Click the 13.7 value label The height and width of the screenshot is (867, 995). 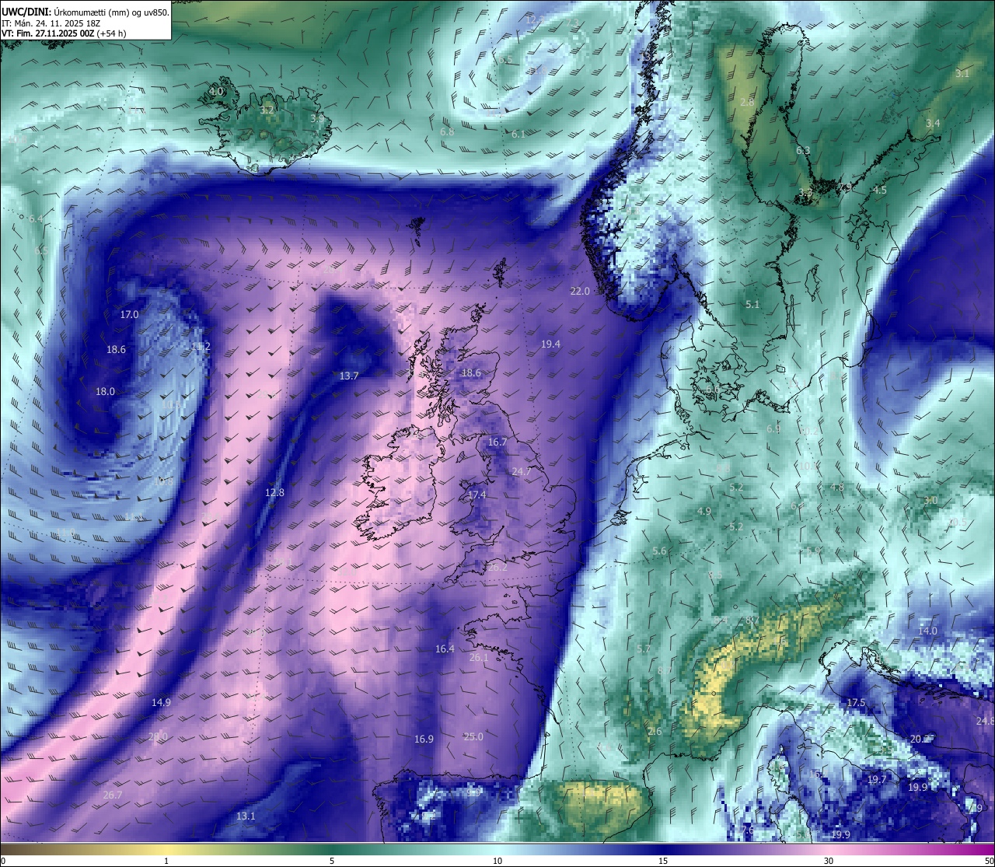tap(349, 376)
